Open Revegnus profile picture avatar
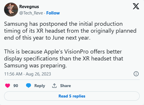 coord(11,10)
